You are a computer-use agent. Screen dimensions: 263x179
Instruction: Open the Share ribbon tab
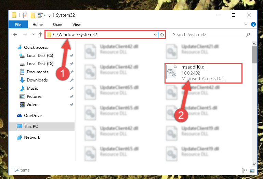pos(57,25)
